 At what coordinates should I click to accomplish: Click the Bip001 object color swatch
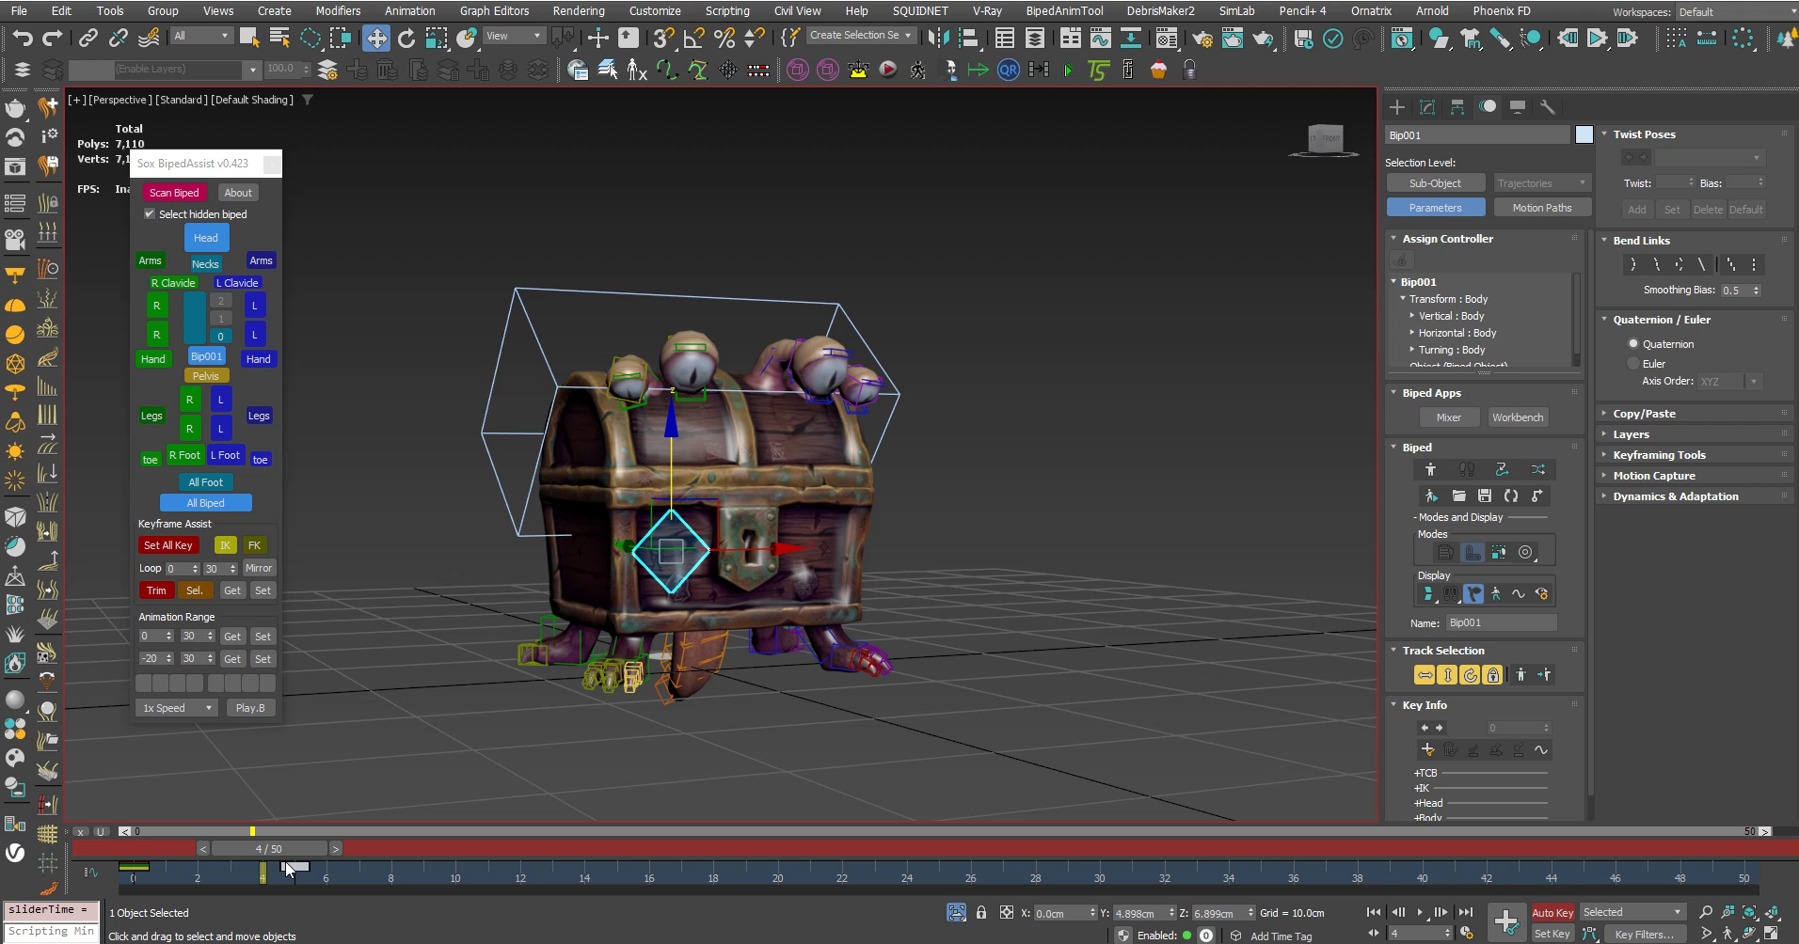[x=1584, y=135]
